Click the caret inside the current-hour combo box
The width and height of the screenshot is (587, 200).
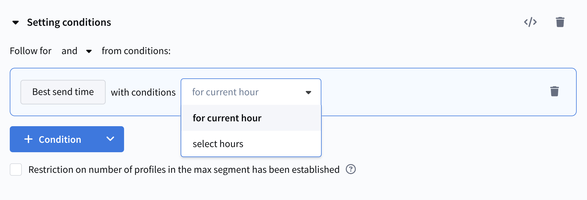coord(308,92)
